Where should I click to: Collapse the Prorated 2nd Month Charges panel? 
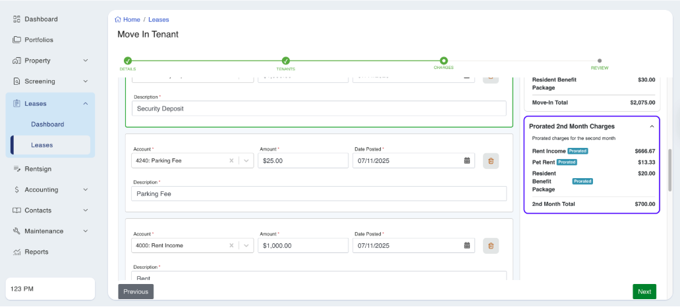click(x=652, y=126)
